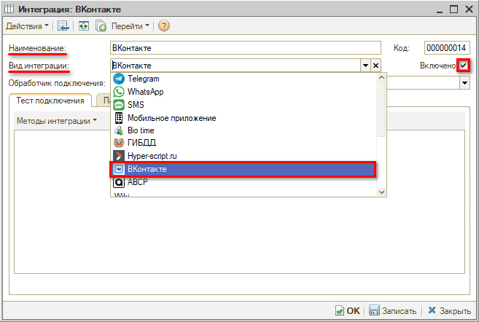The image size is (479, 322).
Task: Close the window with title bar X
Action: pyautogui.click(x=470, y=9)
